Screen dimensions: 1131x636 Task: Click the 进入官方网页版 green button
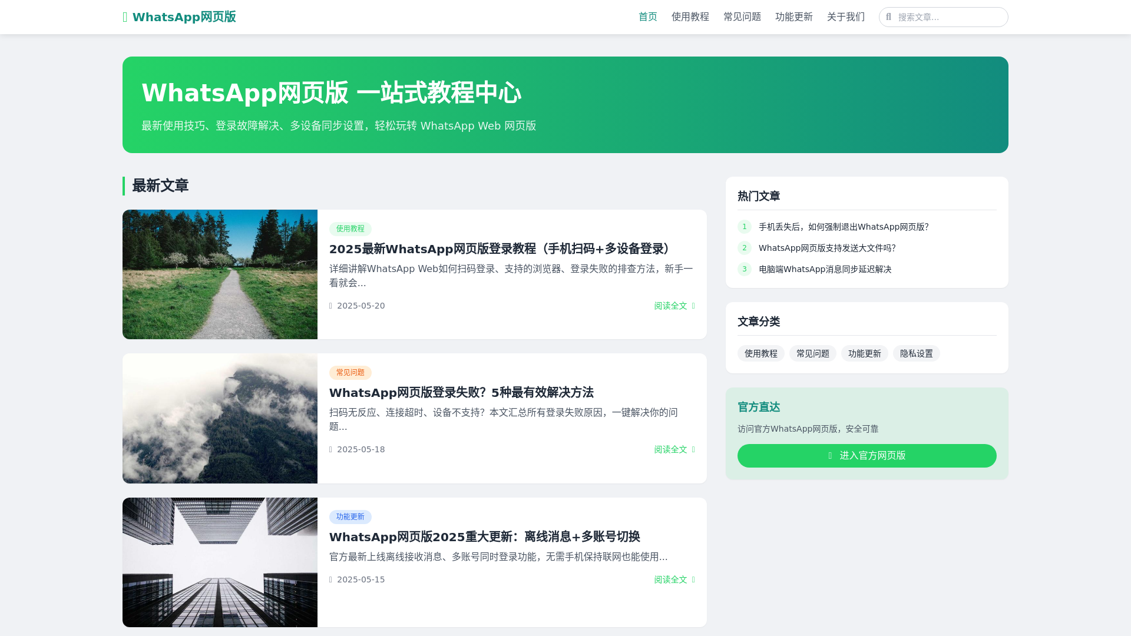867,456
